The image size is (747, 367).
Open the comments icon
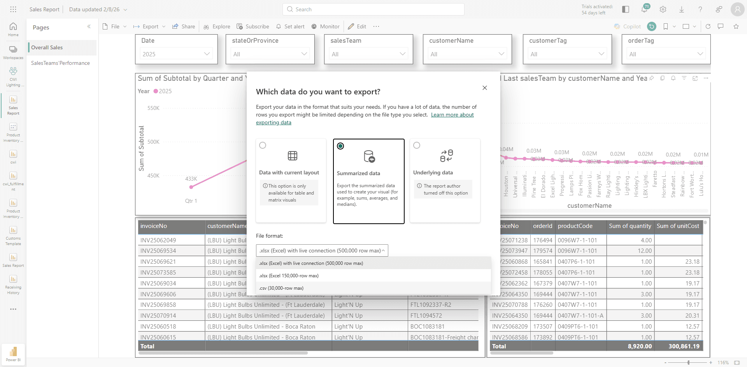[721, 26]
